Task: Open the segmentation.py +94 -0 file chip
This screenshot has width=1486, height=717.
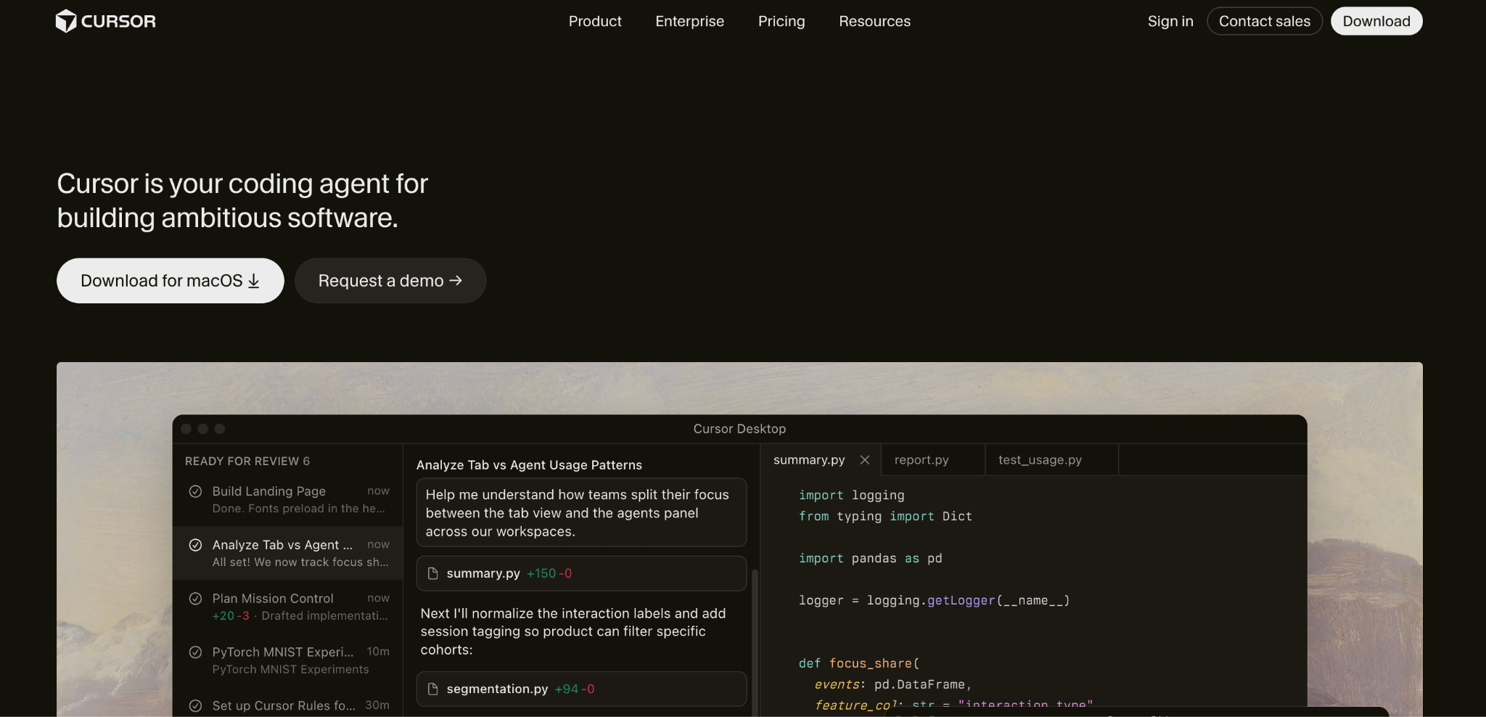Action: (581, 689)
